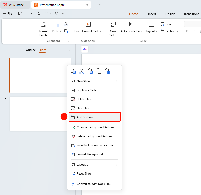Click the Format Painter brush icon
Viewport: 201px width, 195px height.
click(x=44, y=24)
